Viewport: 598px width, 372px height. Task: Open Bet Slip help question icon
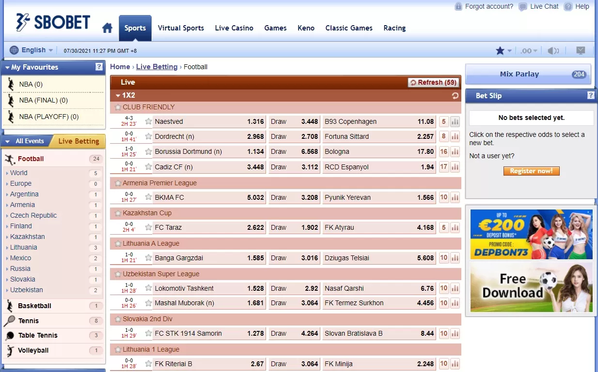(591, 95)
